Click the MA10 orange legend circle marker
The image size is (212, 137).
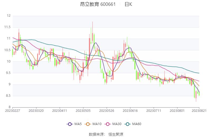(88, 124)
